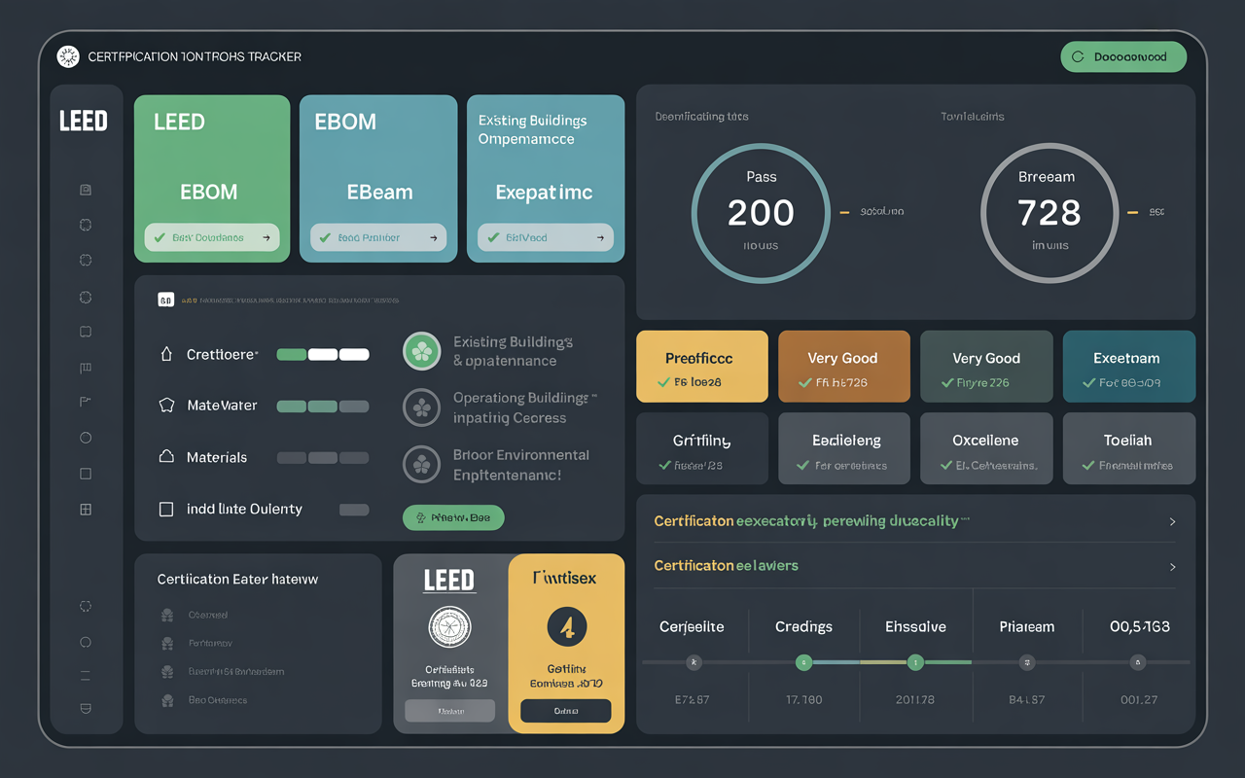Screen dimensions: 1245x778
Task: Click the triangle icon next to Materials
Action: (166, 456)
